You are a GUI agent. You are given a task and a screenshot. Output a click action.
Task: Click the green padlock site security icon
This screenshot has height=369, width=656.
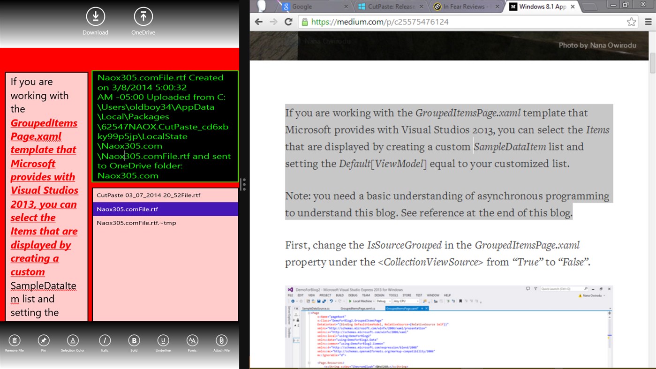tap(305, 22)
